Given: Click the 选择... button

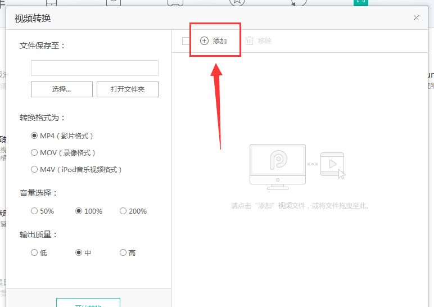Looking at the screenshot, I should (x=62, y=89).
